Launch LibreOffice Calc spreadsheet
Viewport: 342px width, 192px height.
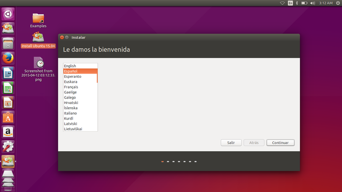8,87
